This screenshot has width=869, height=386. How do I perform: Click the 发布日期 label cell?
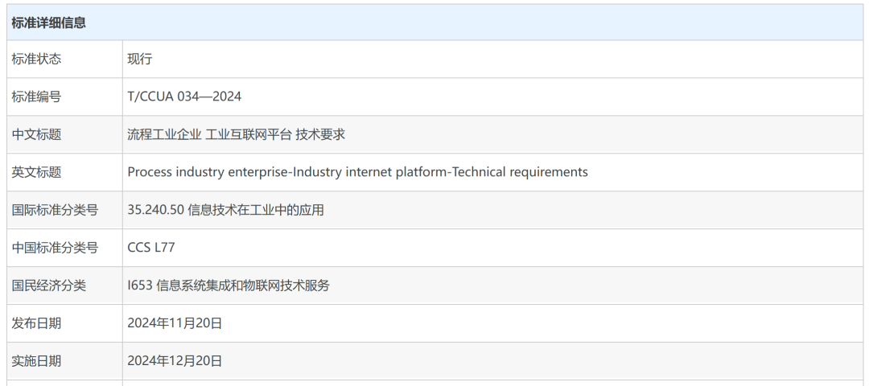point(36,323)
